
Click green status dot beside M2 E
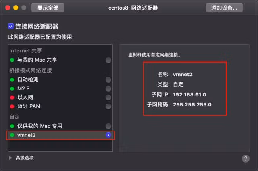tap(12, 89)
